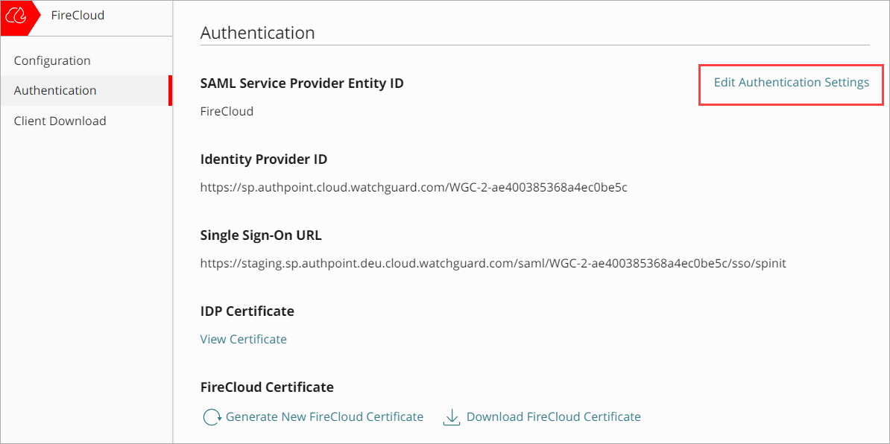Image resolution: width=890 pixels, height=444 pixels.
Task: Click the circular refresh icon for certificate generation
Action: (212, 417)
